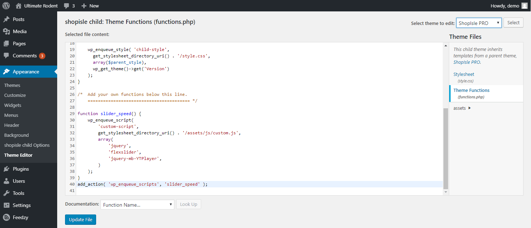Click the demo user avatar
The height and width of the screenshot is (228, 531).
click(x=524, y=6)
